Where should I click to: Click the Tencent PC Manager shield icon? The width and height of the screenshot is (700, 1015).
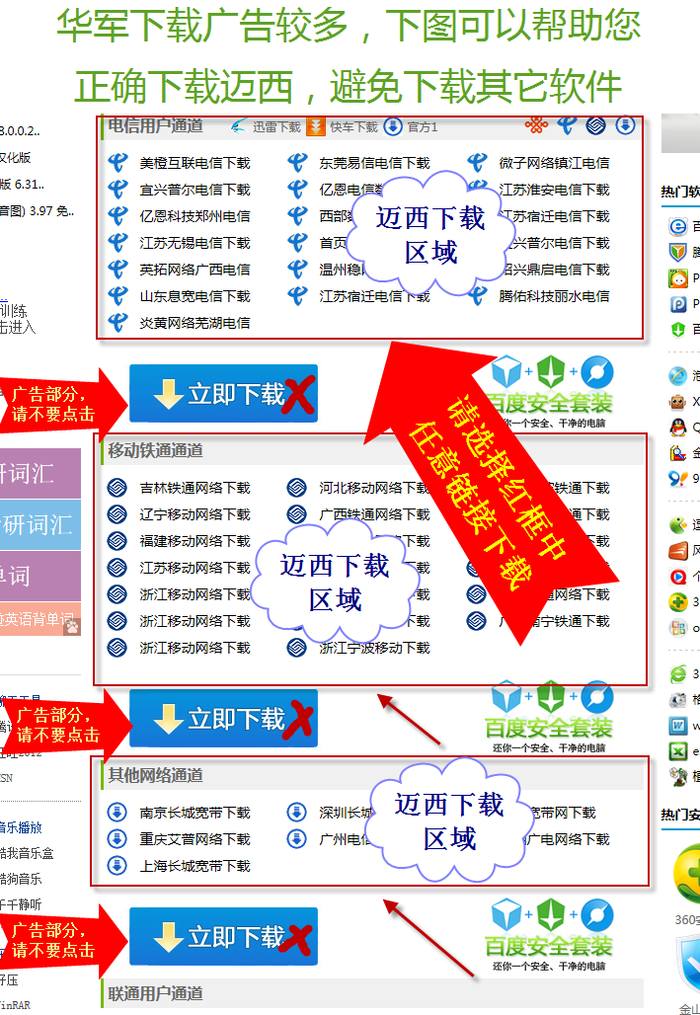click(x=677, y=252)
